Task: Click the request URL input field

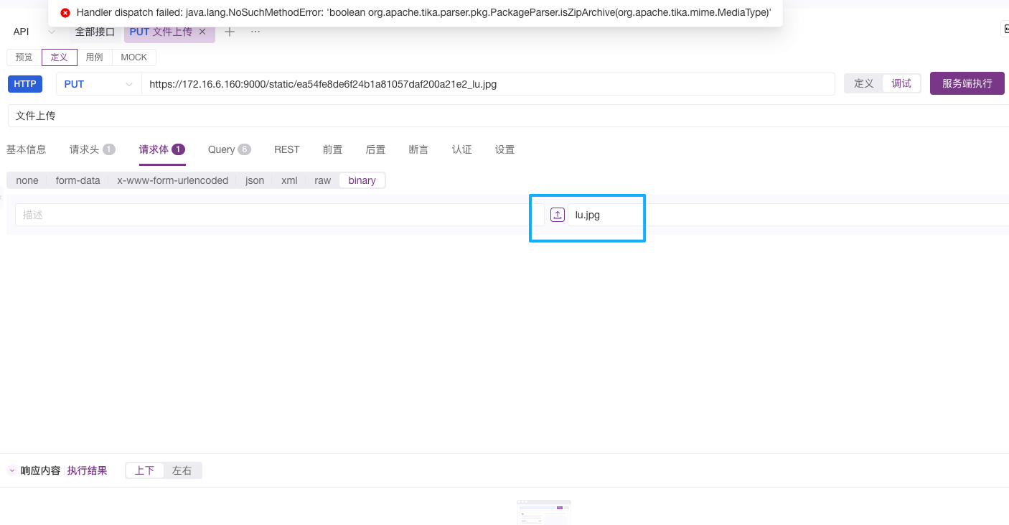Action: [x=488, y=84]
